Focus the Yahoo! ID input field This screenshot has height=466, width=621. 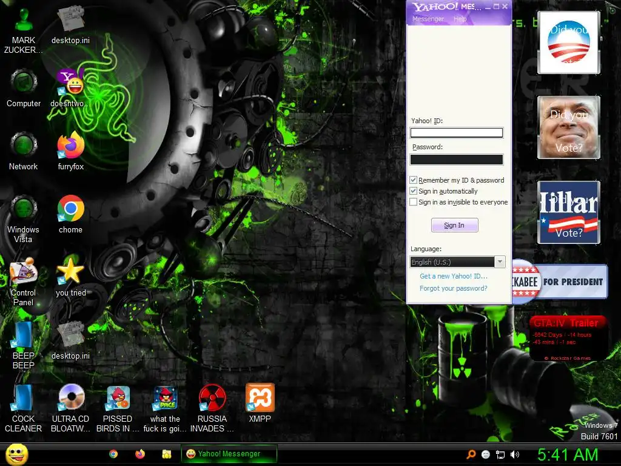pyautogui.click(x=457, y=133)
